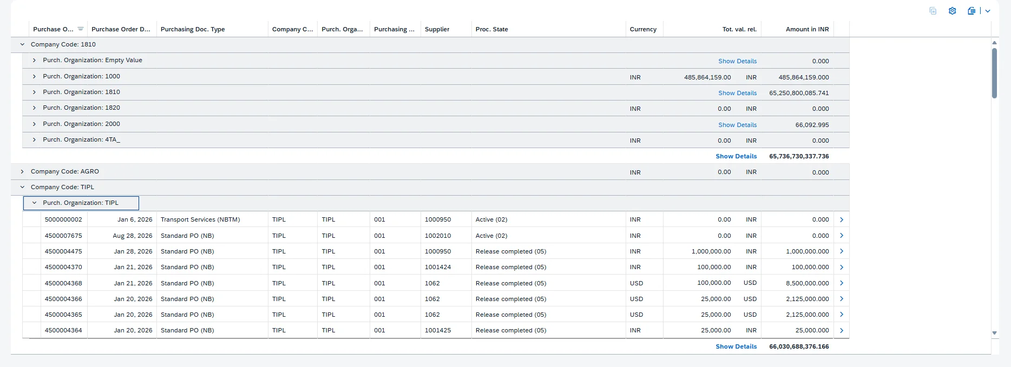Select purchase order 4500004475 cell
The width and height of the screenshot is (1011, 367).
(x=64, y=251)
